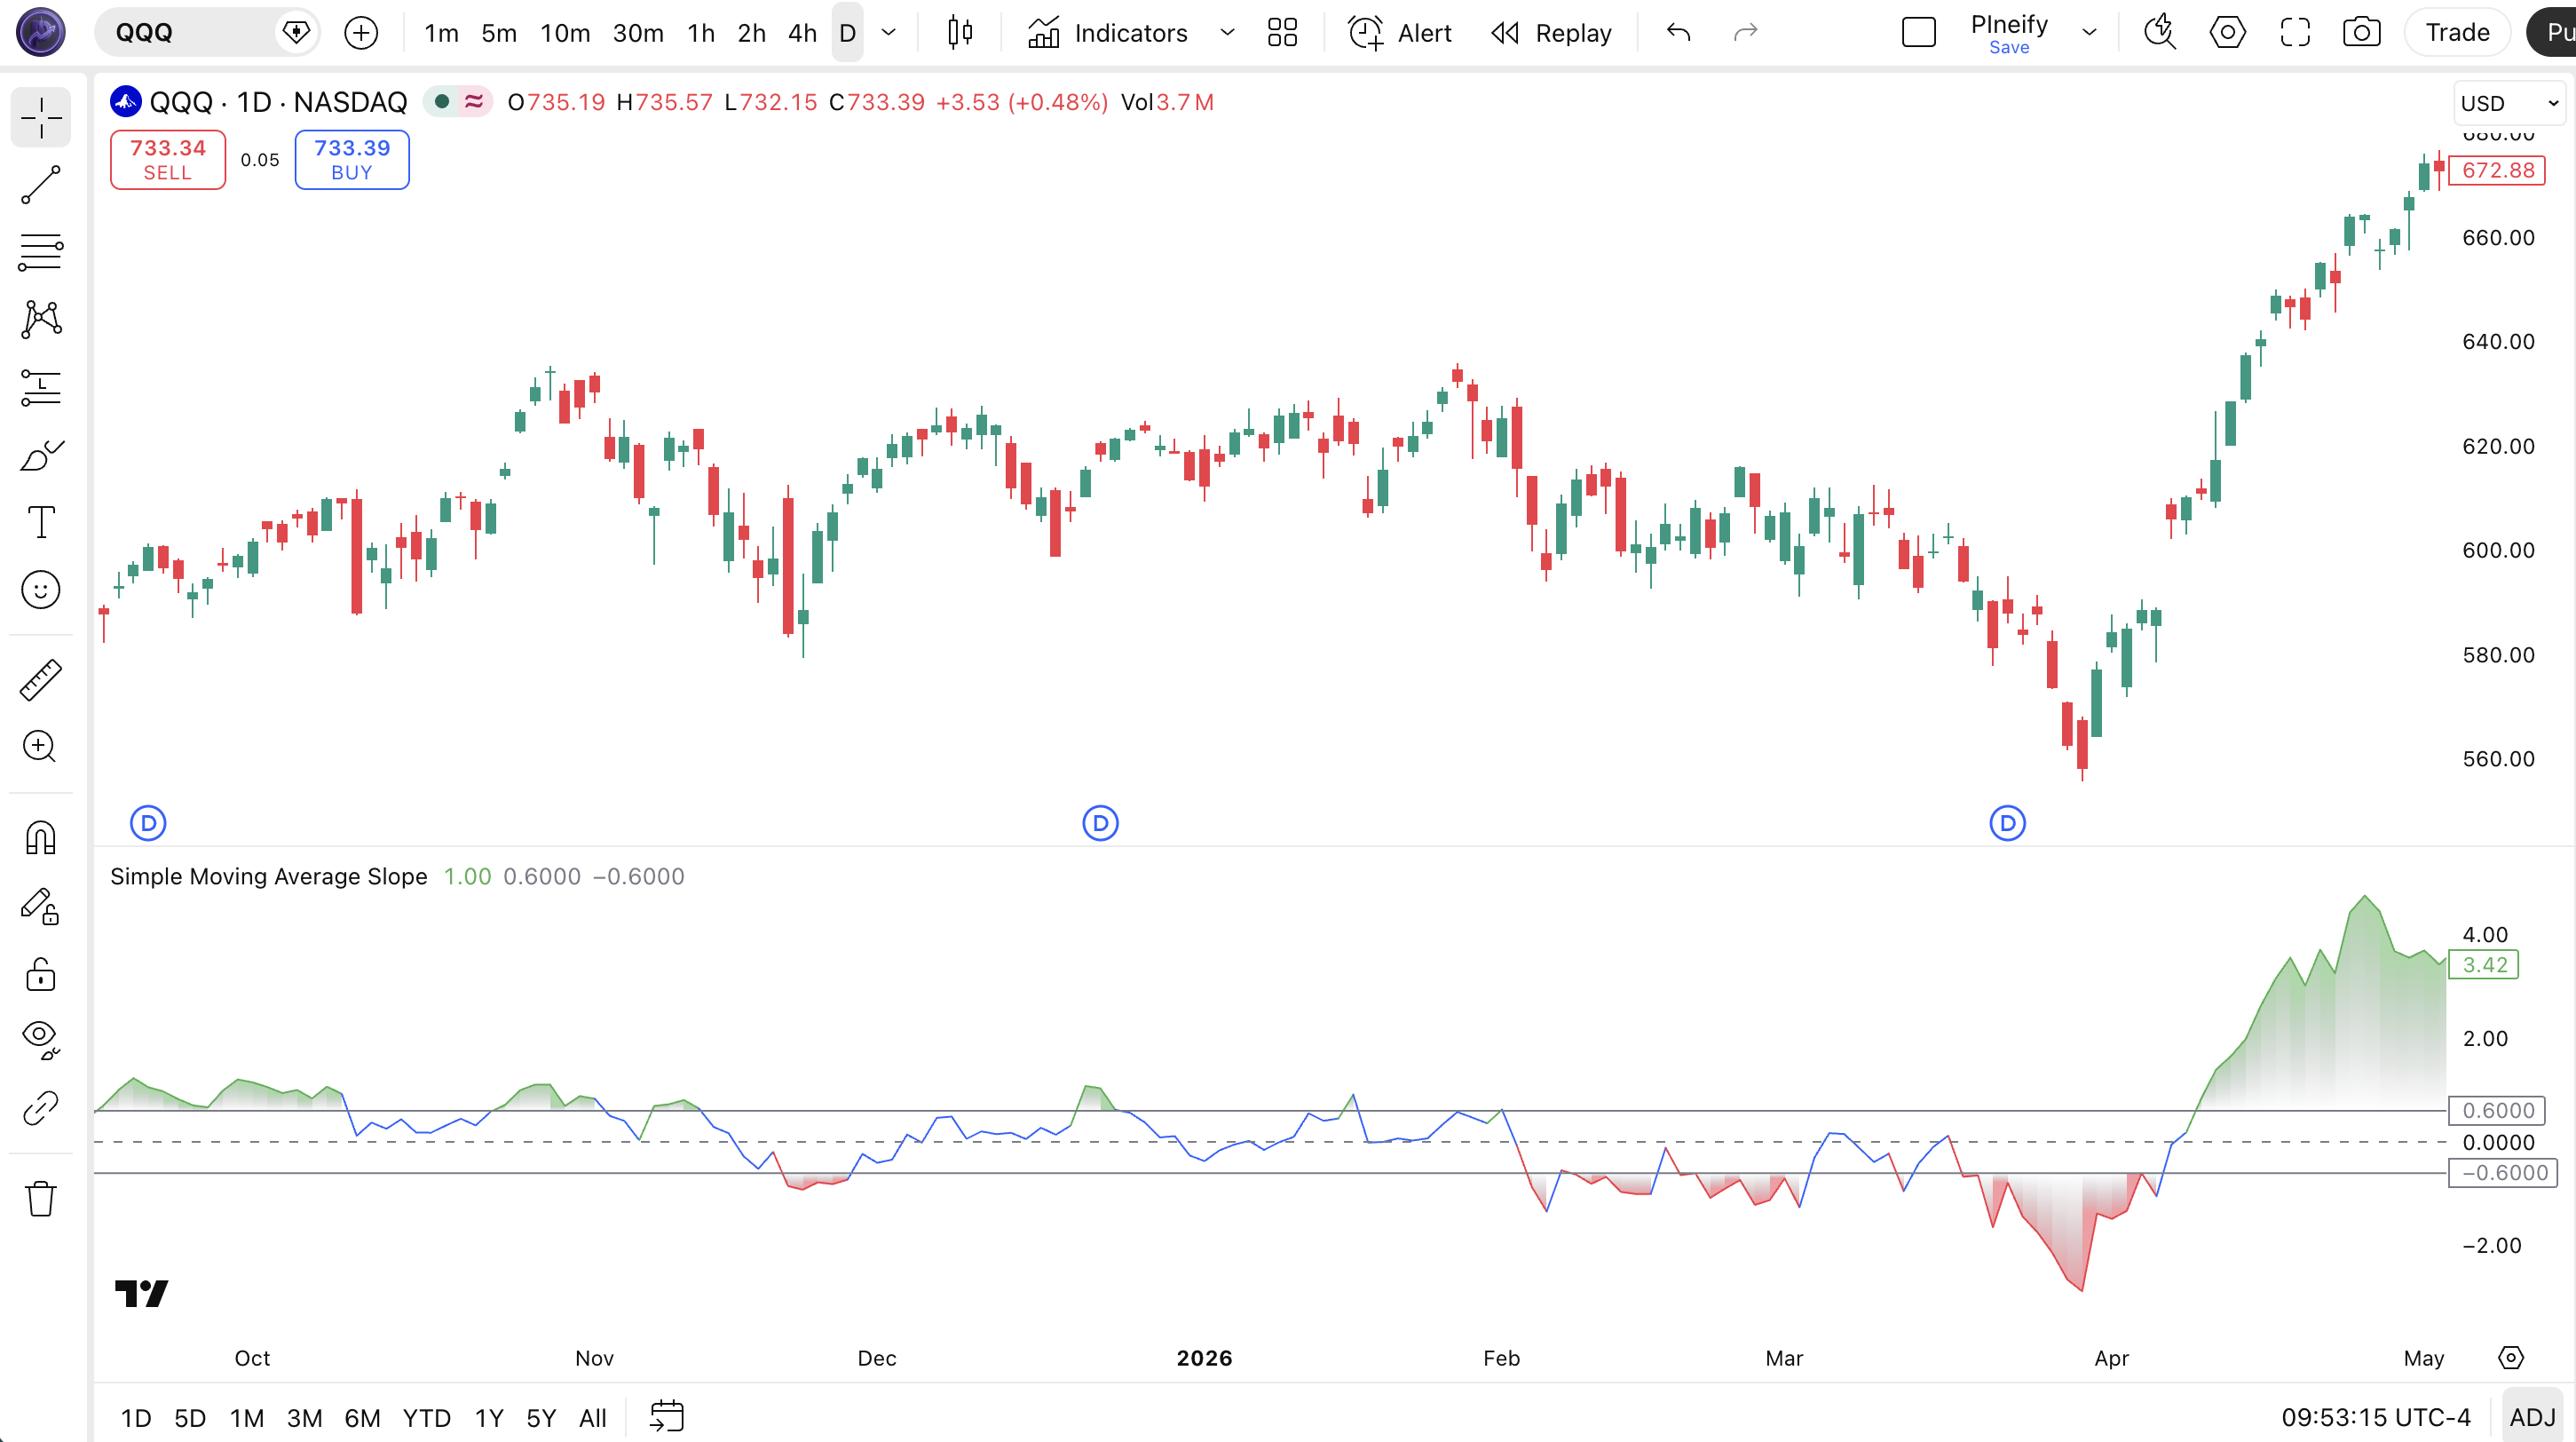Open the Indicators dialog
This screenshot has height=1442, width=2576.
(1108, 33)
